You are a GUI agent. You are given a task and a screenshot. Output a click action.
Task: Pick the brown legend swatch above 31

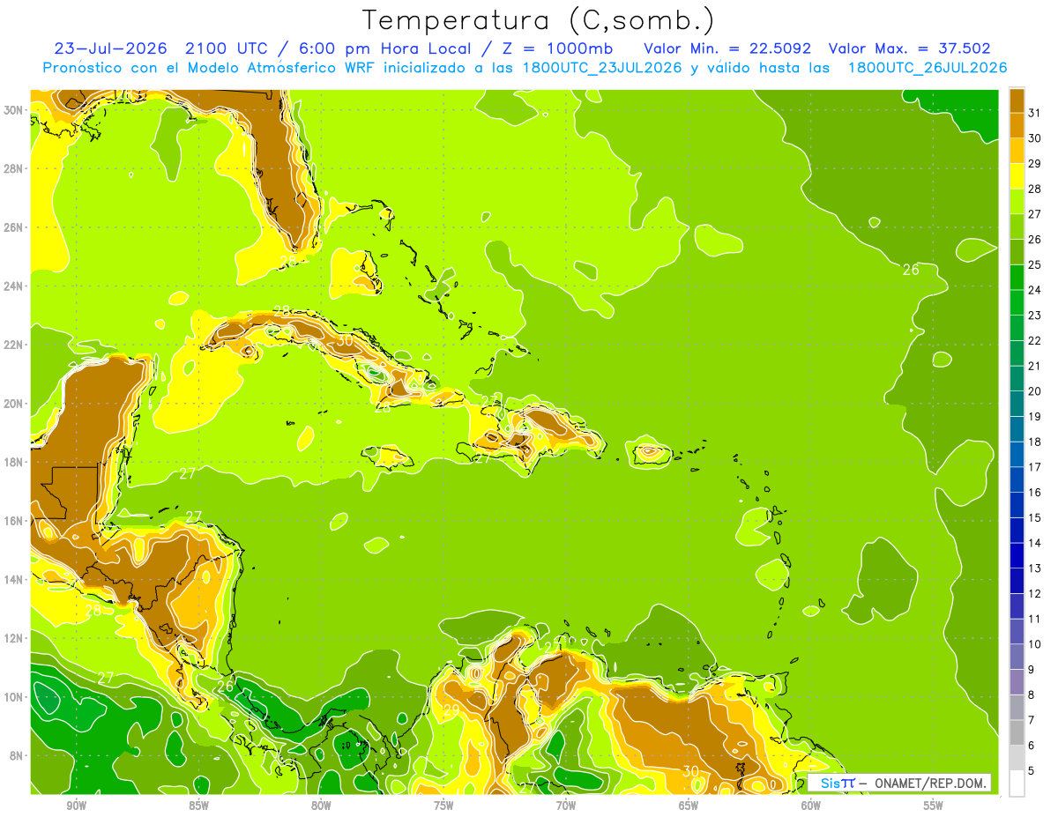(1017, 100)
